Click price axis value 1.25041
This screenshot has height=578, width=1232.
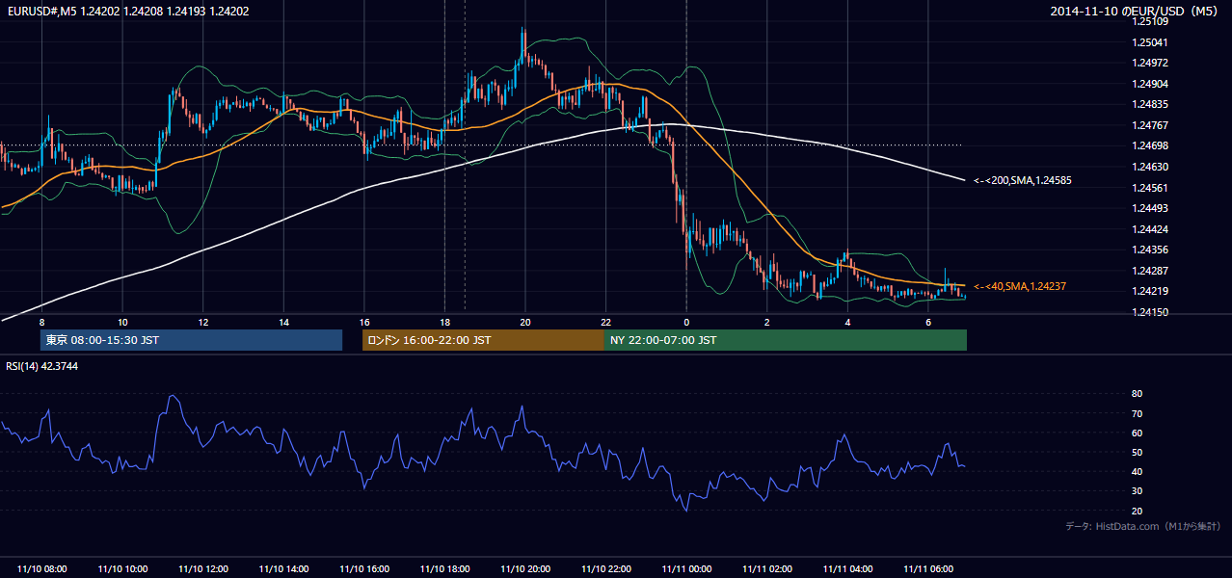point(1149,42)
